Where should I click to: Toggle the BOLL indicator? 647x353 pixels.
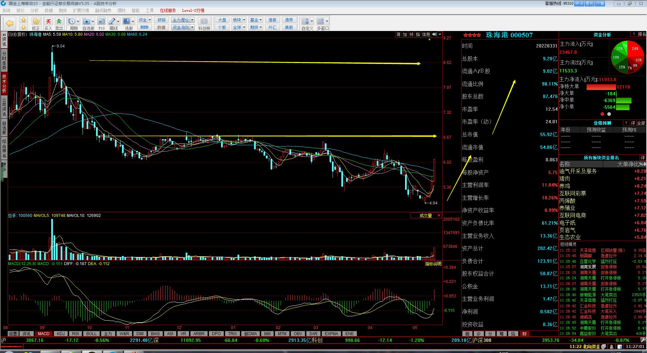tap(91, 334)
